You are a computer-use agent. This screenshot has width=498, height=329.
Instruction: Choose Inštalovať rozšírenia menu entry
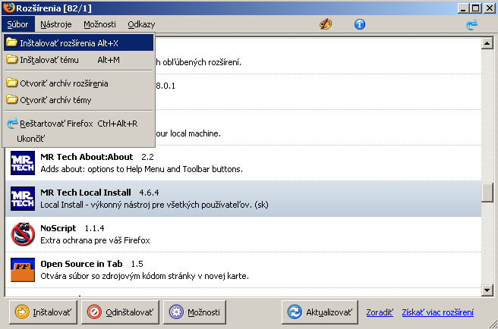point(78,42)
